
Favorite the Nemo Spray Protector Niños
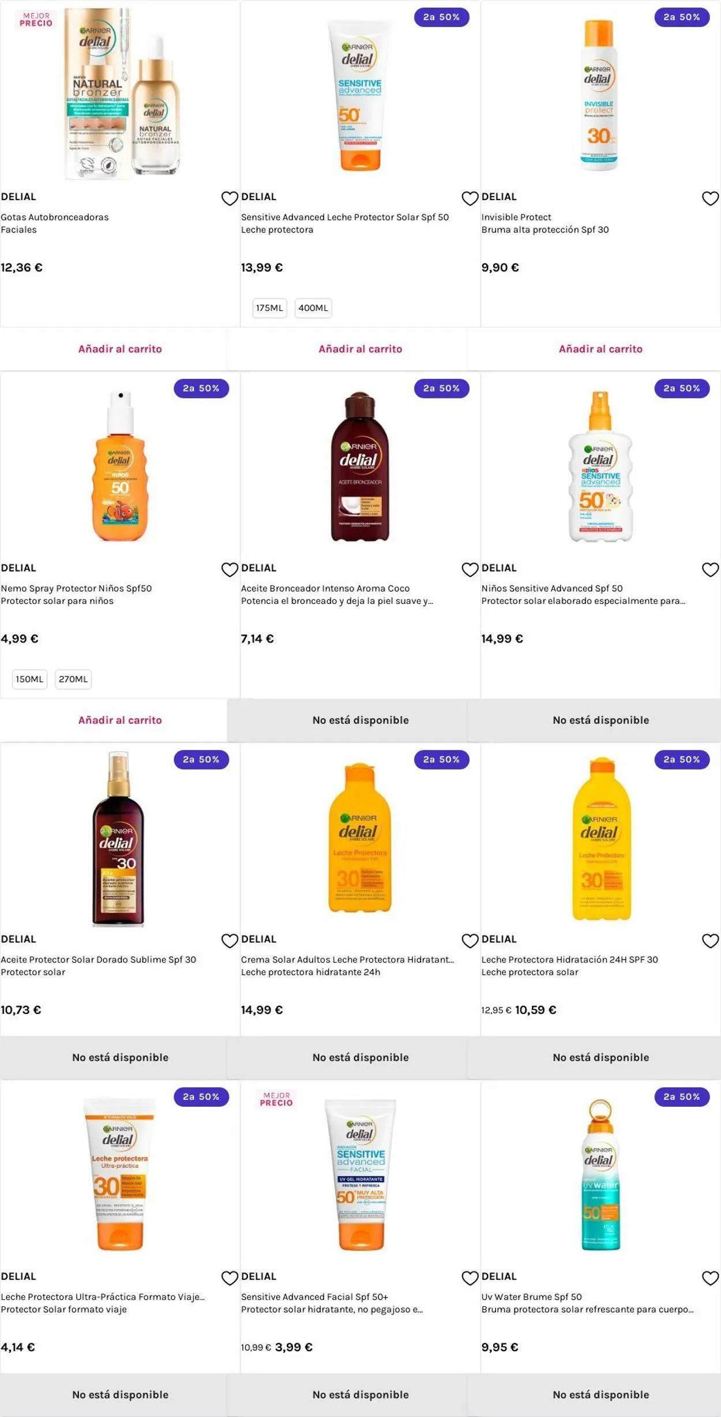pyautogui.click(x=230, y=570)
